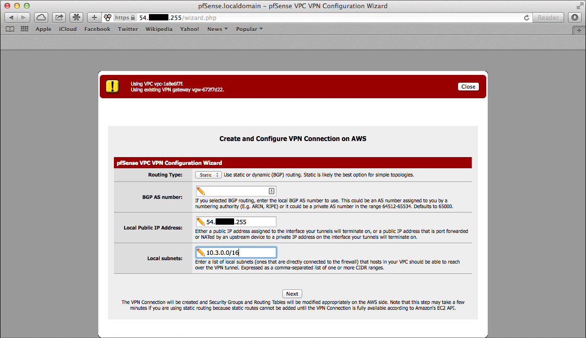Viewport: 586px width, 338px height.
Task: Open the Share menu icon in toolbar
Action: [59, 18]
